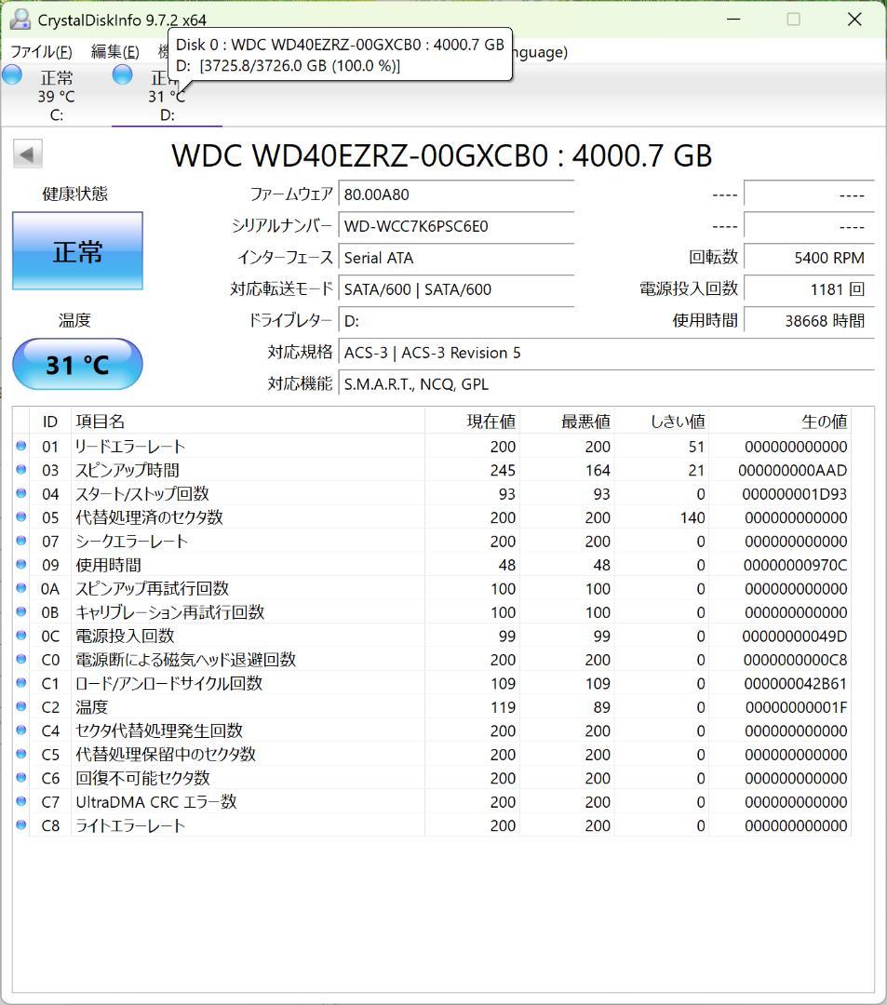
Task: Click the back arrow button above 健康状態
Action: tap(28, 153)
